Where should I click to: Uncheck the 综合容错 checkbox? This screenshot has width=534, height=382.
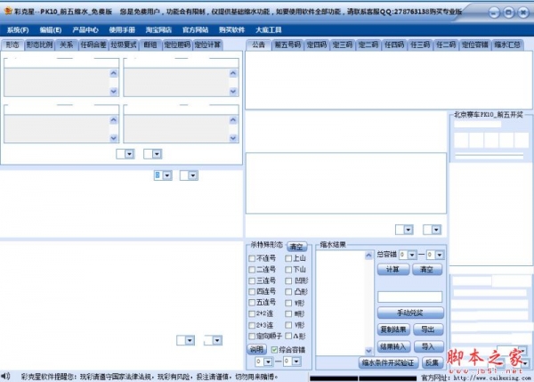pyautogui.click(x=274, y=350)
